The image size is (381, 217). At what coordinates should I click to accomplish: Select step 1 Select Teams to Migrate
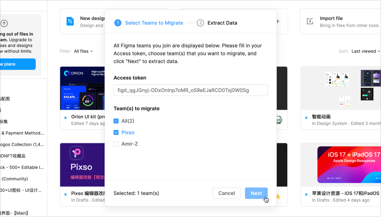pyautogui.click(x=149, y=23)
